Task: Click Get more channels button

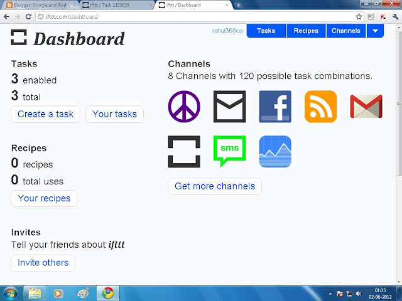Action: [215, 186]
